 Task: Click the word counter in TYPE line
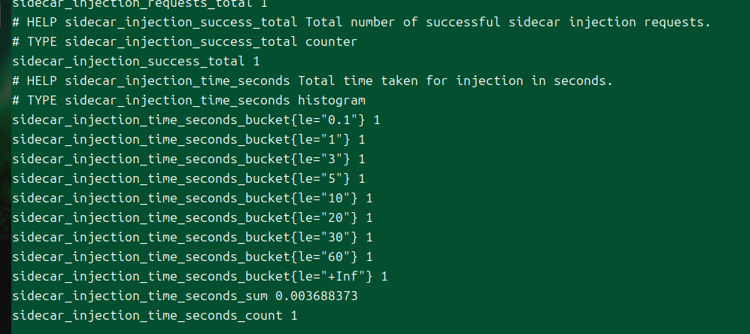pyautogui.click(x=331, y=41)
